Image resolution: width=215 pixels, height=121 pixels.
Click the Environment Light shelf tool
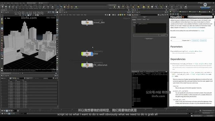[x=143, y=7]
